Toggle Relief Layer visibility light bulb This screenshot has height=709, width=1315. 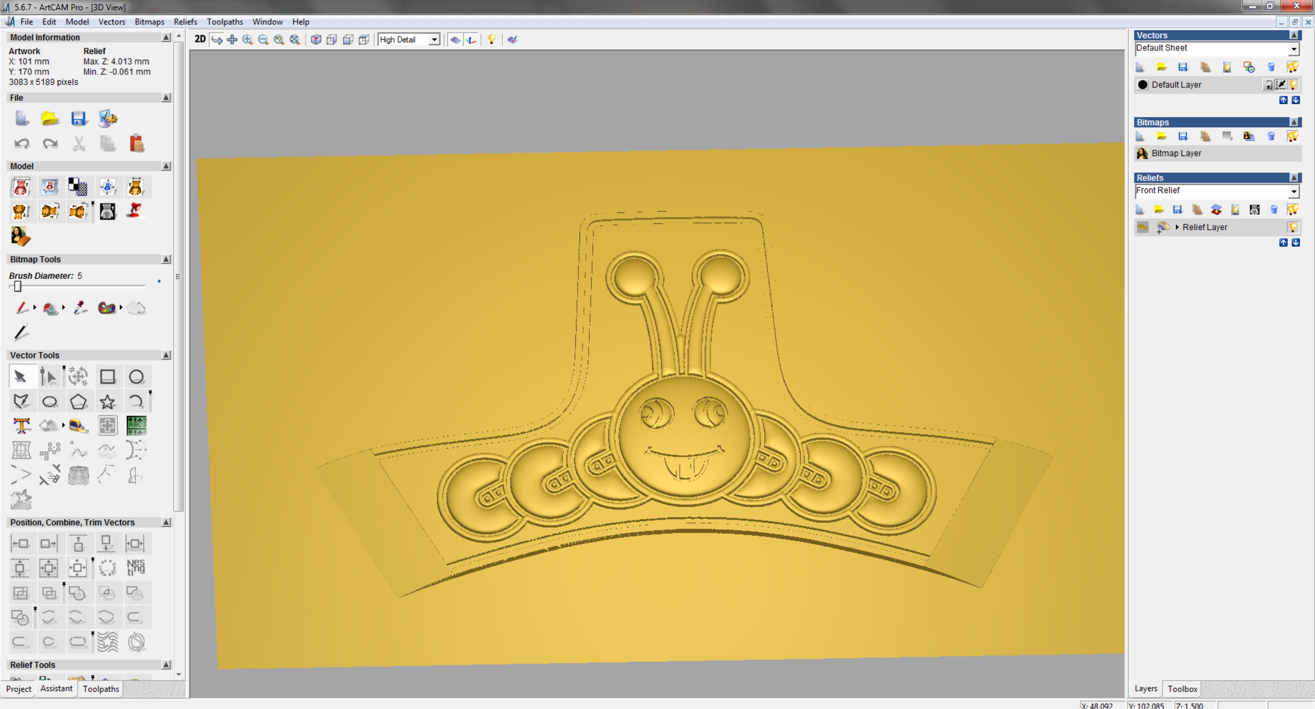click(x=1293, y=227)
